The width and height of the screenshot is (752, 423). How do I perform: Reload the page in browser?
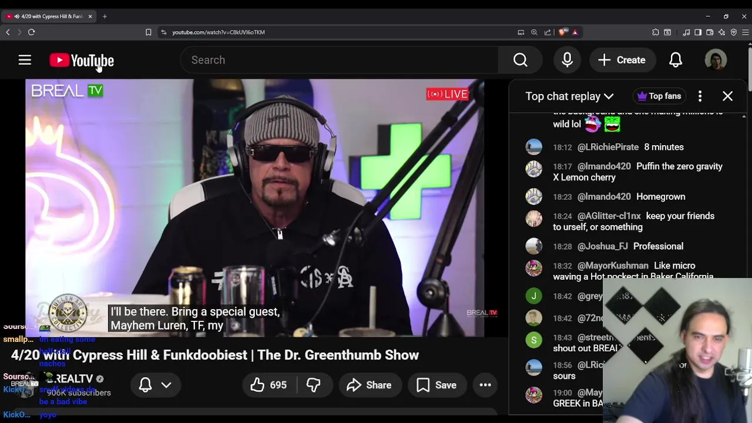point(31,32)
